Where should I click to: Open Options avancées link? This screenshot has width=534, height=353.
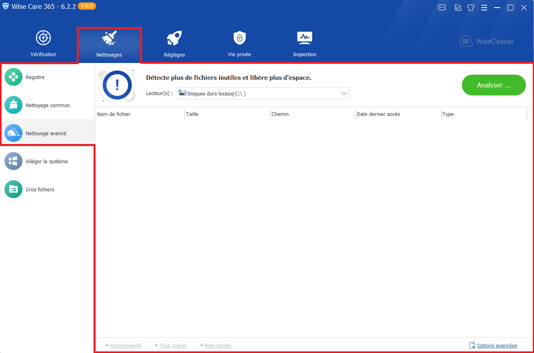tap(497, 346)
